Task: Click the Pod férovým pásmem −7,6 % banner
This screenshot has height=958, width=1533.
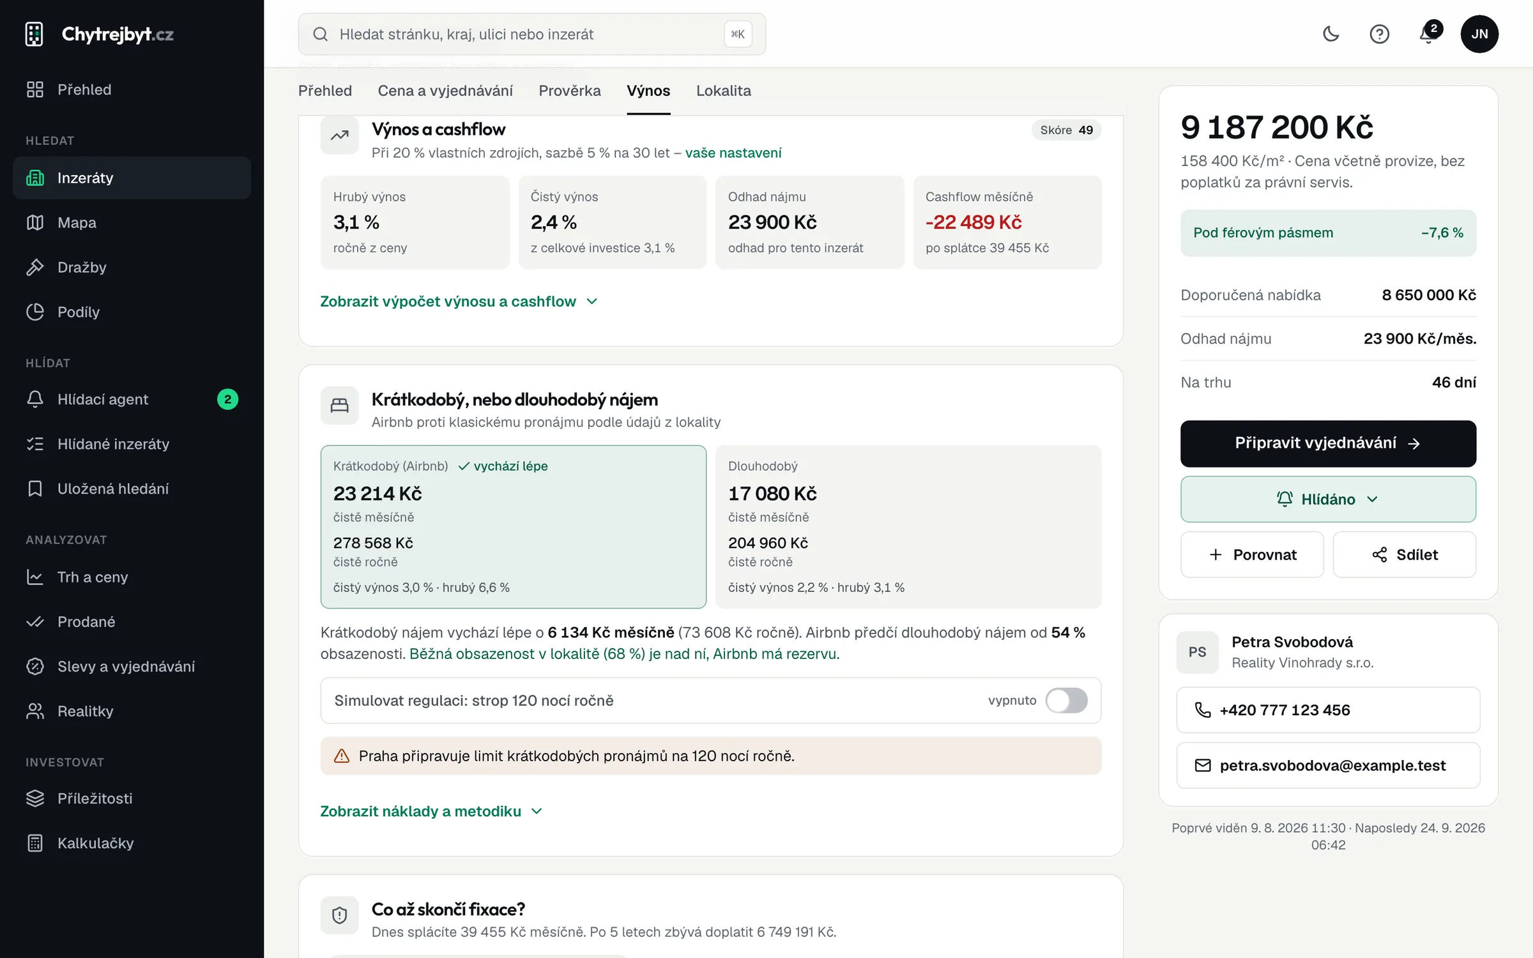Action: coord(1327,232)
